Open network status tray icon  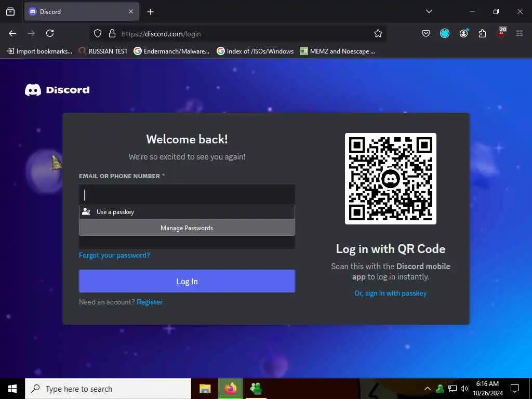[x=453, y=389]
